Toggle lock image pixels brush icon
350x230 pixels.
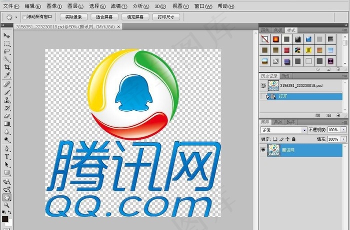click(281, 139)
